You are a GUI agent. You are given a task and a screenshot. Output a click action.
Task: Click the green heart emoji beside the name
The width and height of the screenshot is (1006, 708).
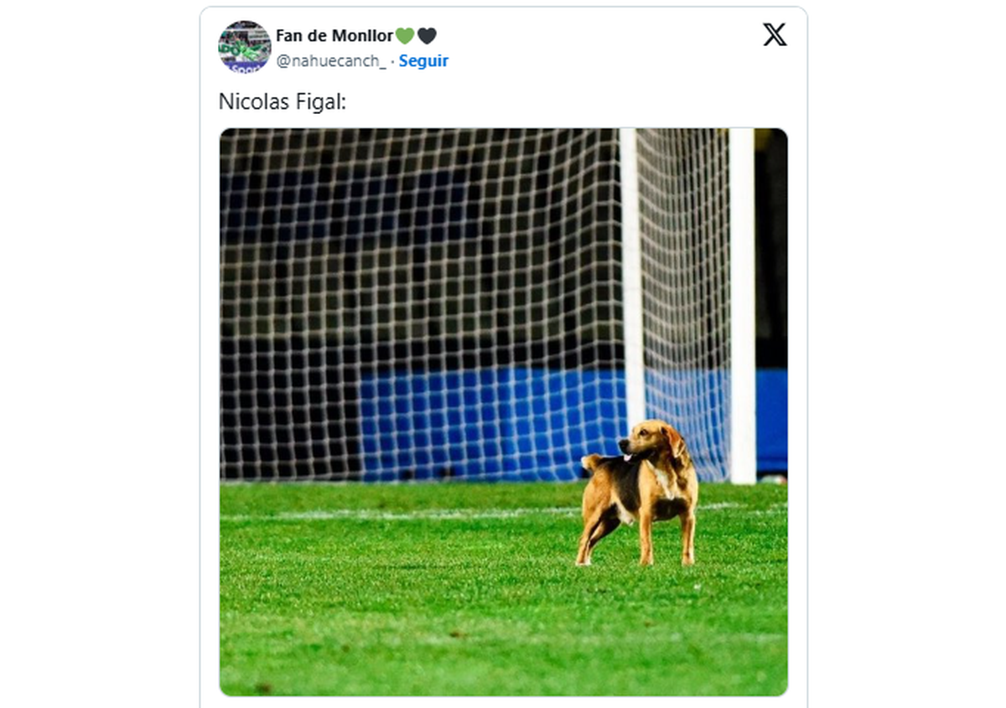tap(405, 36)
